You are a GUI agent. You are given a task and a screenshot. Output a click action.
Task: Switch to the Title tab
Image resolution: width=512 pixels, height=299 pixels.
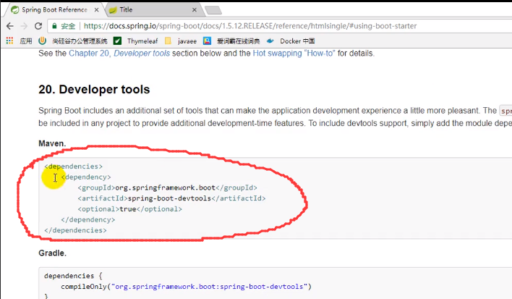click(153, 10)
